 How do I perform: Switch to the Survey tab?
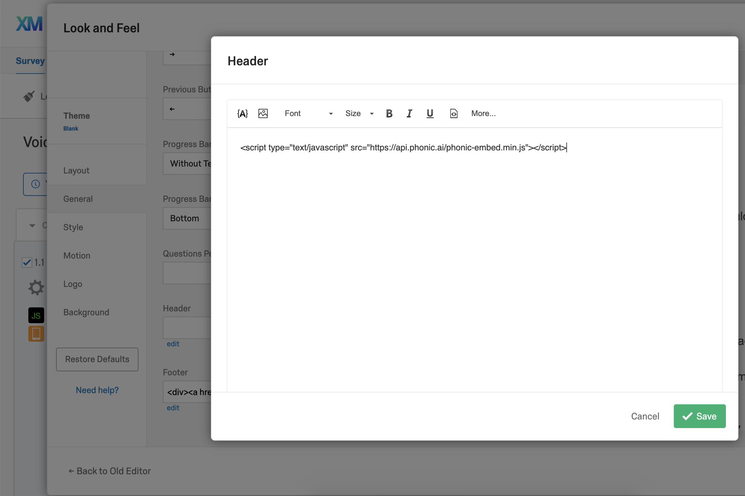[x=30, y=60]
